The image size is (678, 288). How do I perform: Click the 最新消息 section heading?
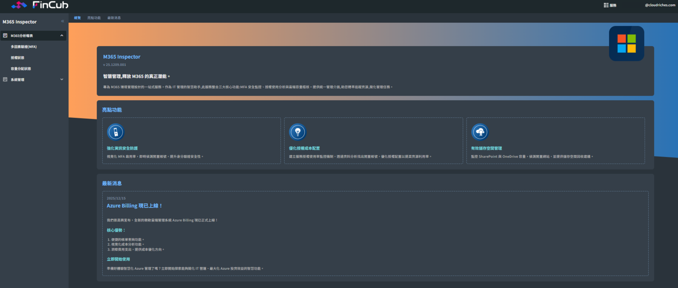112,184
